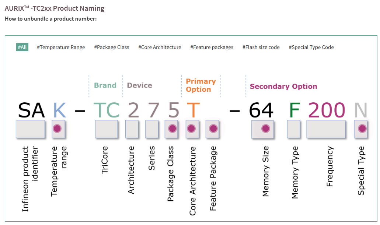Click the orange letter T
The image size is (380, 225).
pyautogui.click(x=193, y=110)
